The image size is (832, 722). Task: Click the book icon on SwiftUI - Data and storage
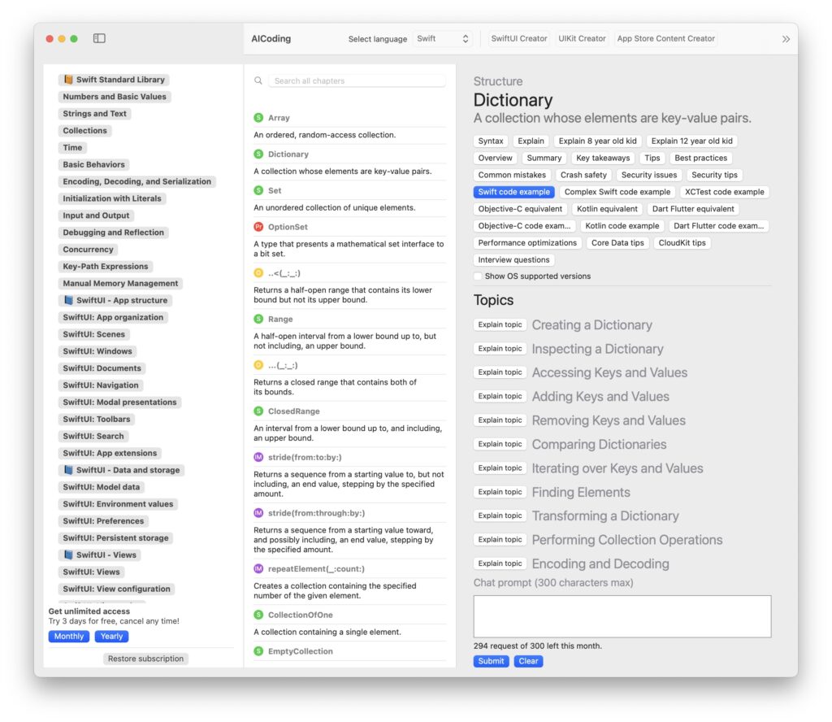point(68,471)
